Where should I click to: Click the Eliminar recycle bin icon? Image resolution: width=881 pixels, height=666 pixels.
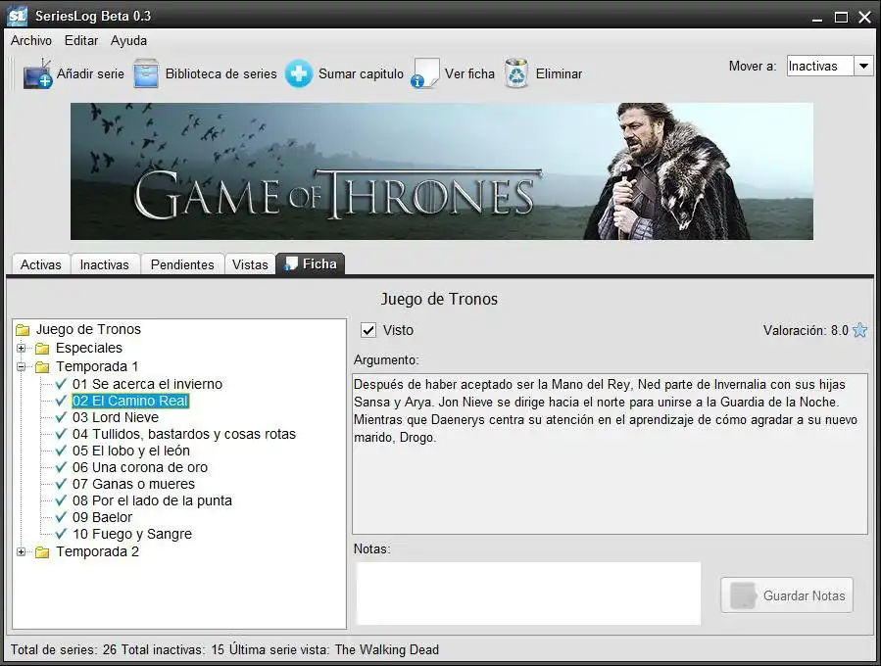tap(516, 73)
